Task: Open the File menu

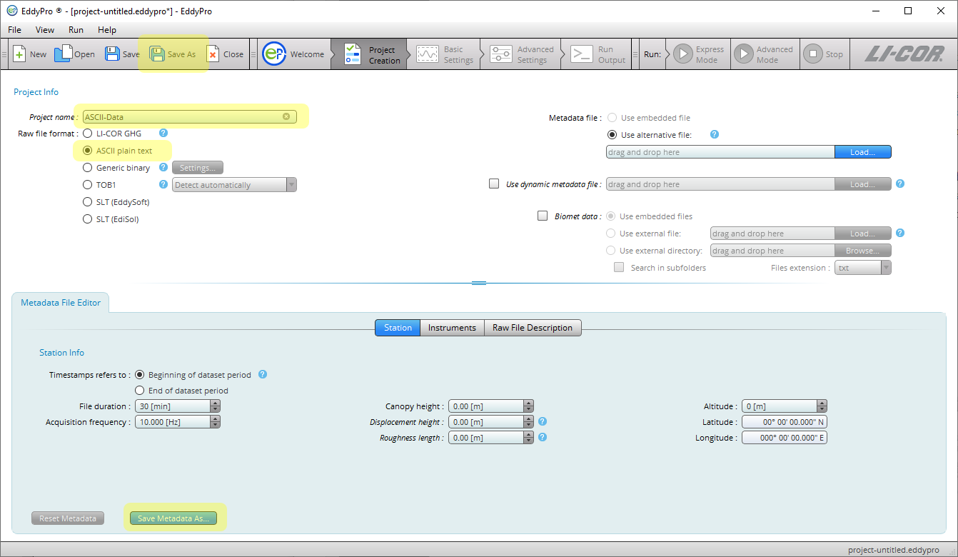Action: click(x=14, y=30)
